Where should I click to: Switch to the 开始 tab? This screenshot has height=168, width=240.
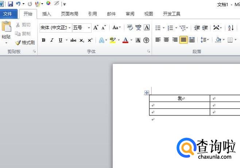pyautogui.click(x=28, y=14)
